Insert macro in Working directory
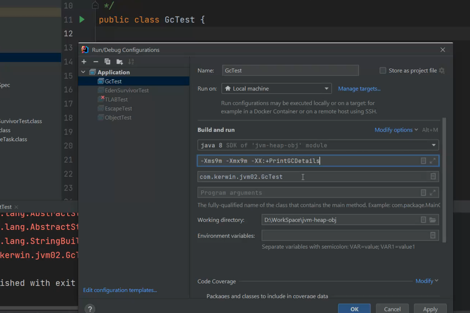The height and width of the screenshot is (313, 470). [x=423, y=220]
